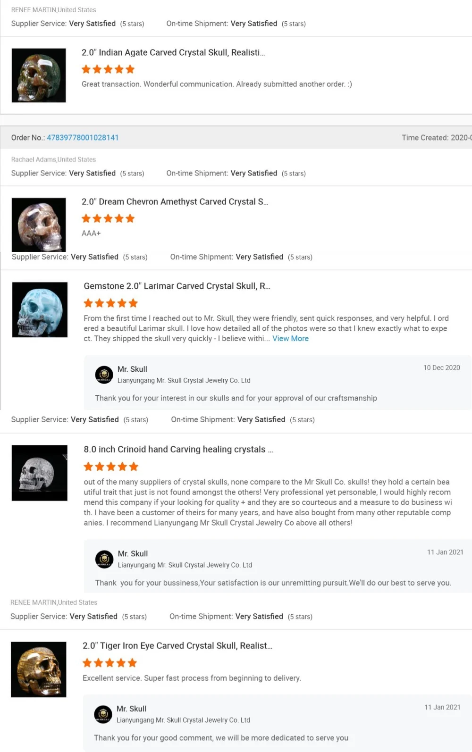Click Mr. Skull avatar on Crinoid review reply
The width and height of the screenshot is (472, 752).
[104, 559]
